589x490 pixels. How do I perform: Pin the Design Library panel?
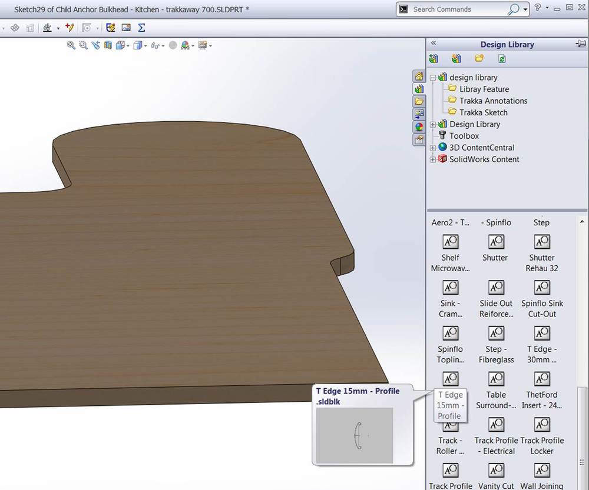click(x=580, y=44)
